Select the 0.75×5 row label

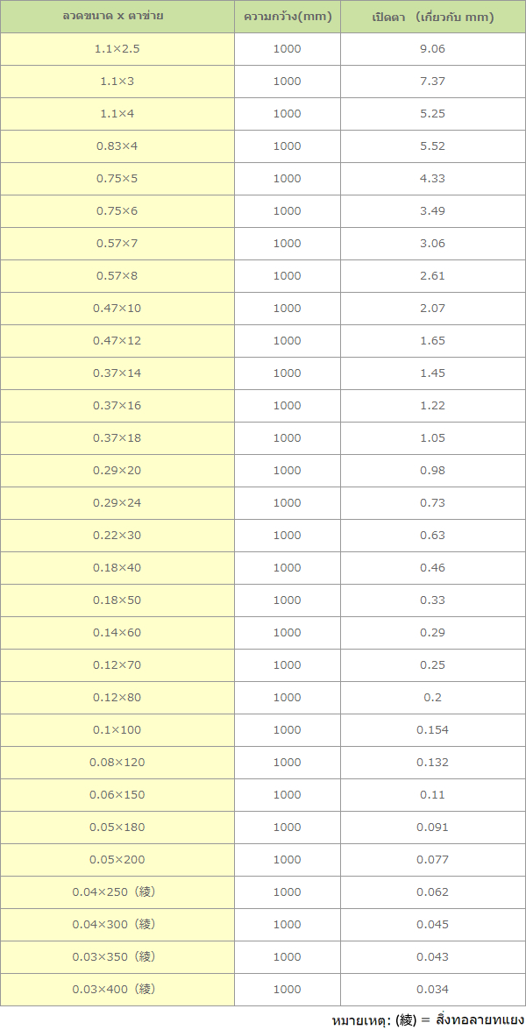point(117,179)
